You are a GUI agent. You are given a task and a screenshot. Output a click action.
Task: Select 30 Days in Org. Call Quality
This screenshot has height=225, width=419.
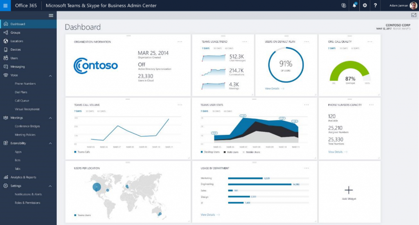tap(344, 48)
